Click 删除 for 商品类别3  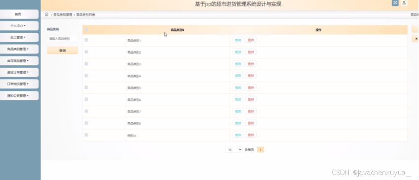pos(251,63)
